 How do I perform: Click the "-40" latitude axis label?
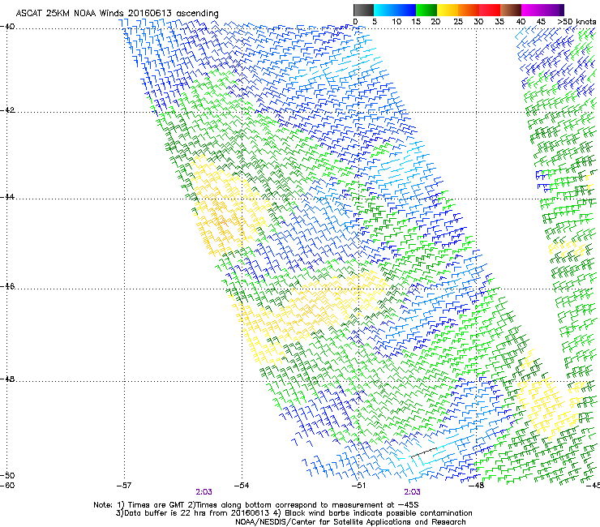(x=7, y=27)
